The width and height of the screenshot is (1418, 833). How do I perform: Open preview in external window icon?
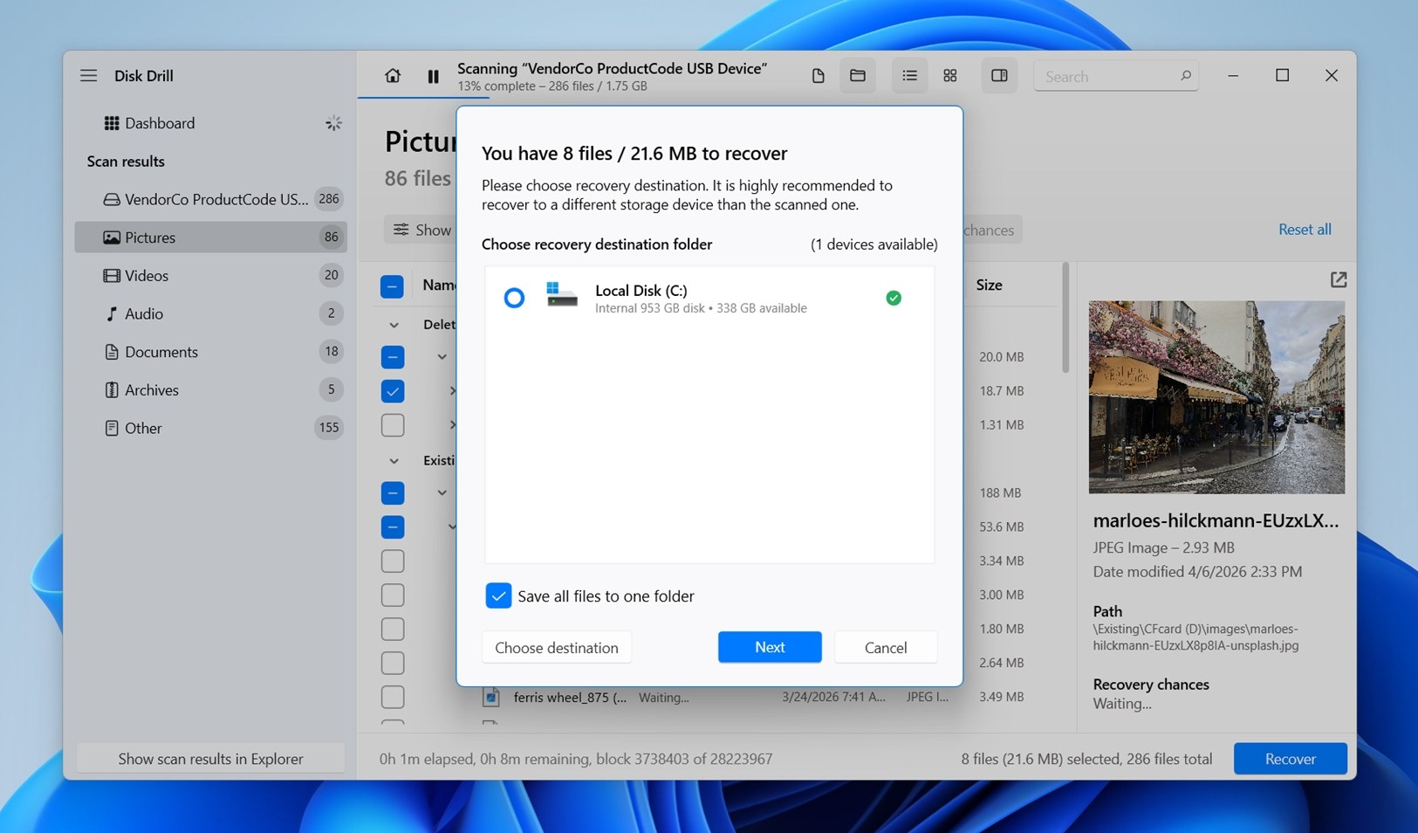click(1339, 279)
